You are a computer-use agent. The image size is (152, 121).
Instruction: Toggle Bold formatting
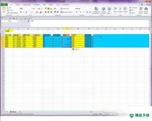point(21,12)
